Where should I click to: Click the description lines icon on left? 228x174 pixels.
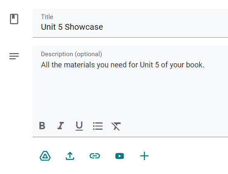point(14,56)
